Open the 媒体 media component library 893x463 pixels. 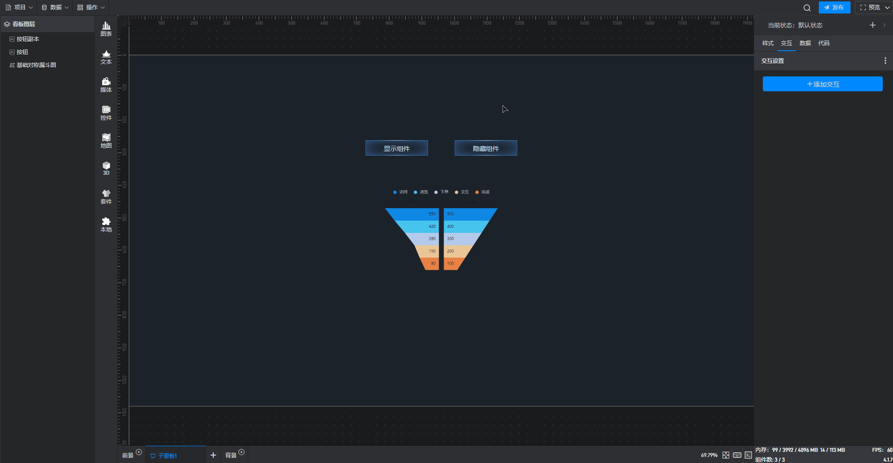point(106,85)
